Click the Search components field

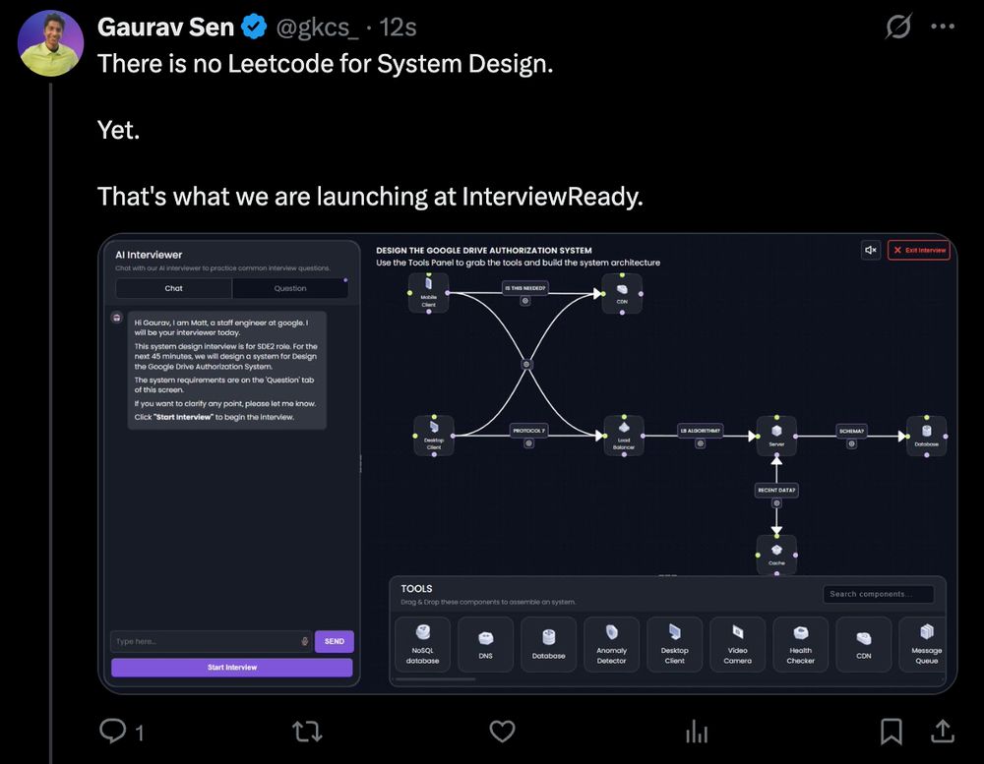878,594
